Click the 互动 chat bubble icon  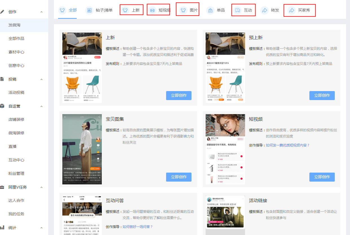tap(237, 10)
